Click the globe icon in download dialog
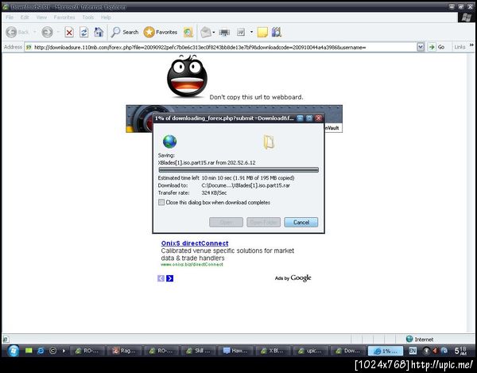 point(169,142)
